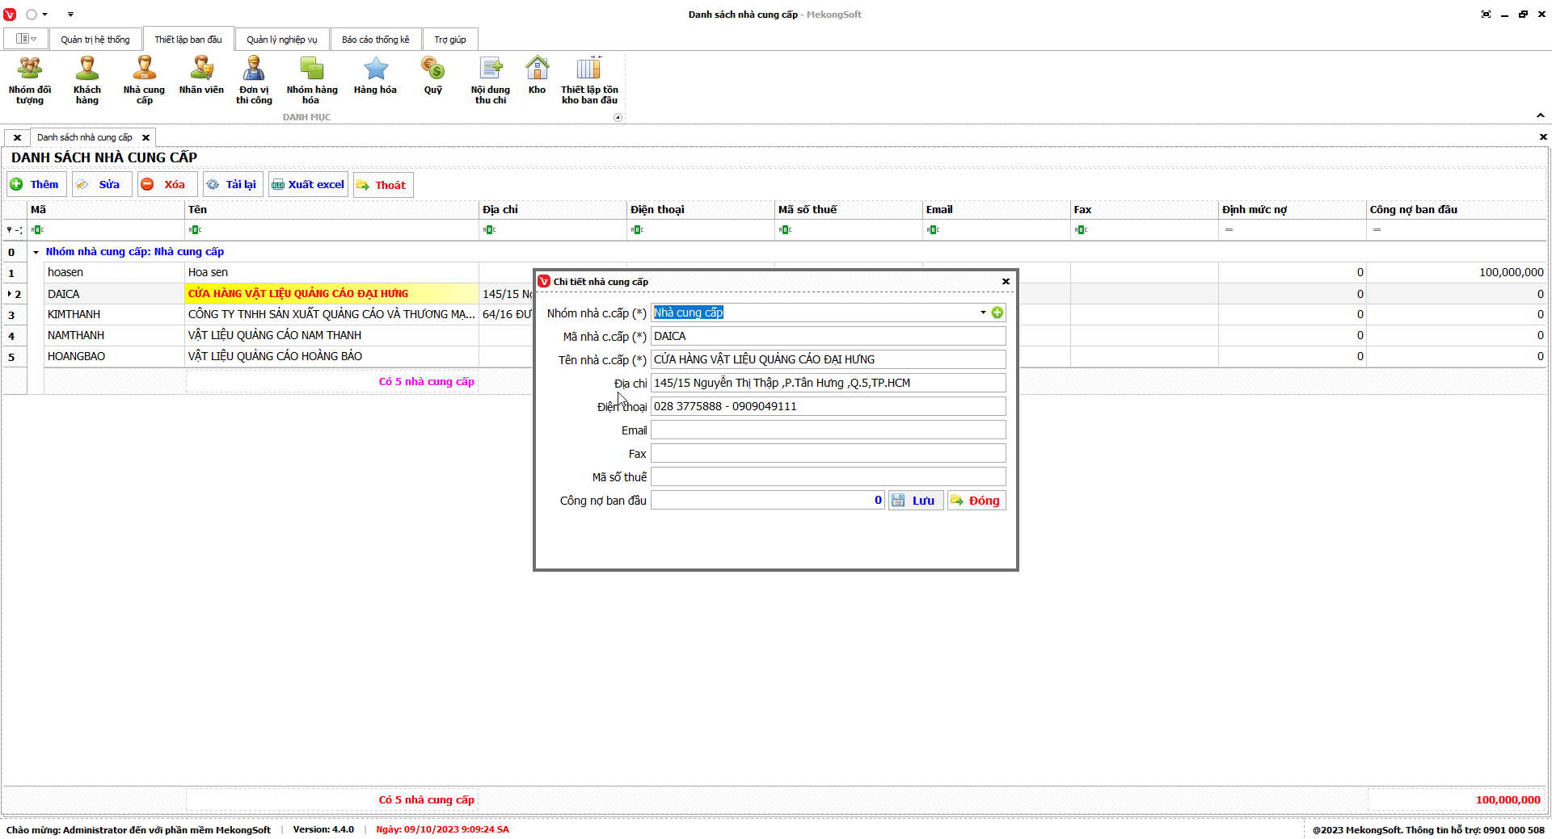This screenshot has width=1552, height=839.
Task: Click the Xuất excel toolbar button
Action: (308, 185)
